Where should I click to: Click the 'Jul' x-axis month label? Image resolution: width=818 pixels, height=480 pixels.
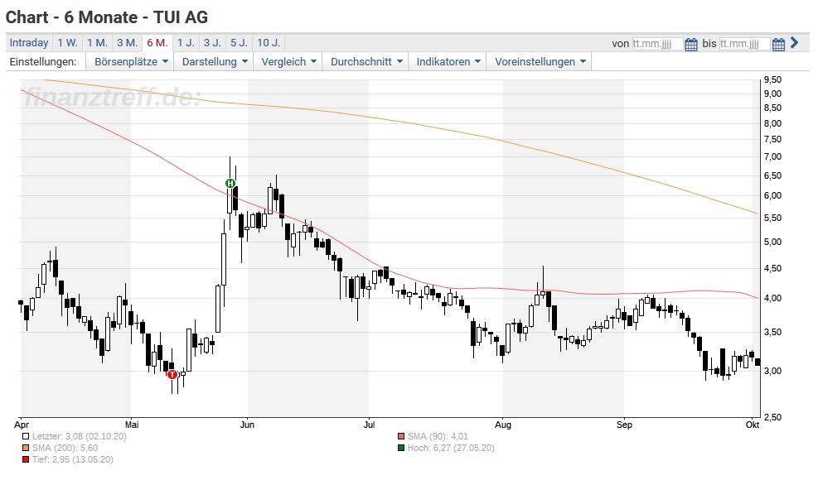tap(369, 425)
